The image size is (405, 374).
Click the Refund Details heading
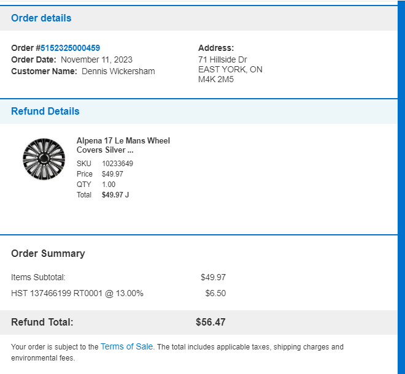45,111
